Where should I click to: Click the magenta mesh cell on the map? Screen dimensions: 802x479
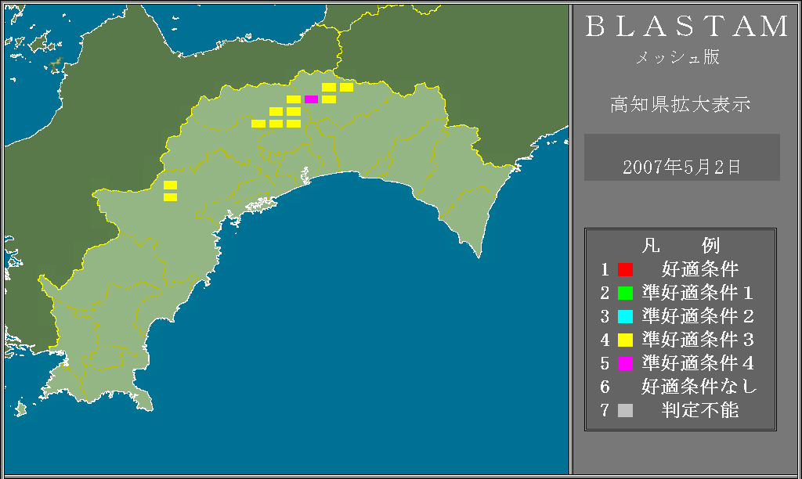[x=311, y=99]
